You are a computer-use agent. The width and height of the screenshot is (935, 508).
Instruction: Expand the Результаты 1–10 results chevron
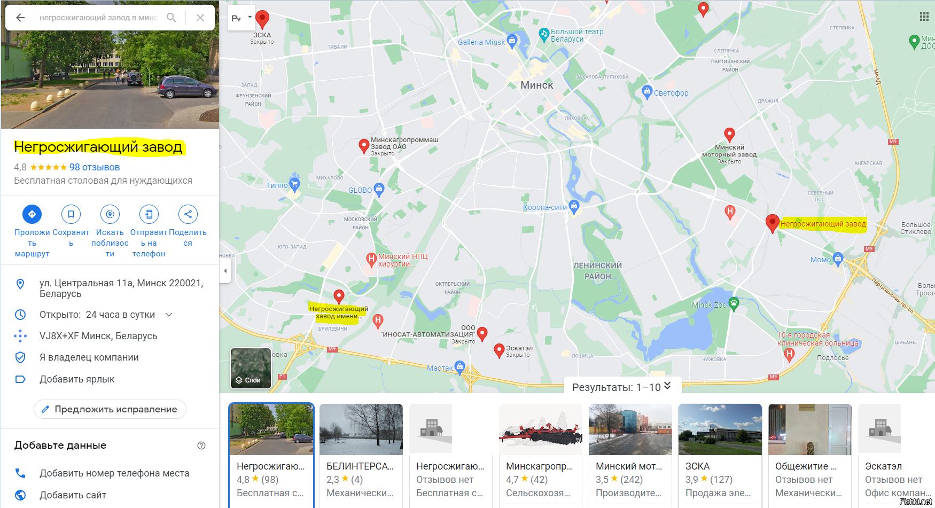(x=667, y=386)
